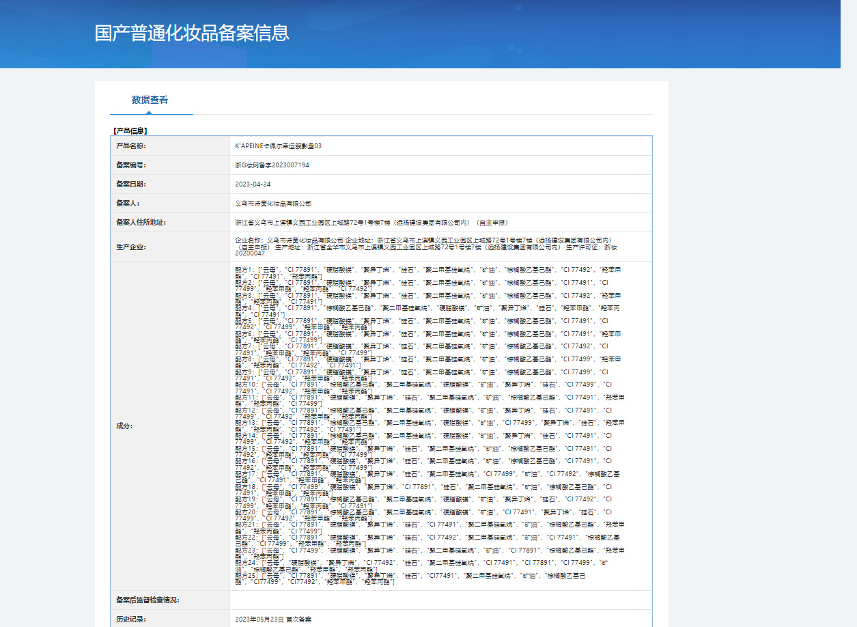
Task: Click the 国产普通化妆品备案信息 page title
Action: click(192, 33)
